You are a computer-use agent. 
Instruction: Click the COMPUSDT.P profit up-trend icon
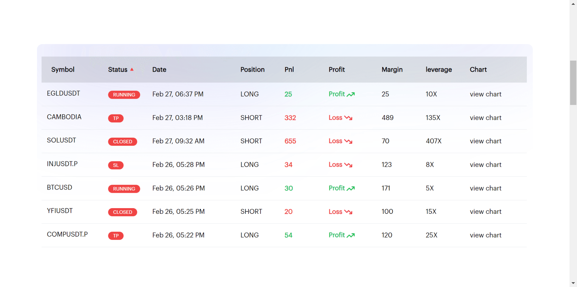(x=351, y=235)
